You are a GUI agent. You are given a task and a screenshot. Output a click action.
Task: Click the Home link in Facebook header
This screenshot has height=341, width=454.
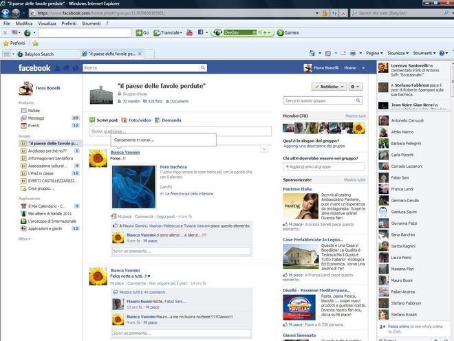[350, 68]
